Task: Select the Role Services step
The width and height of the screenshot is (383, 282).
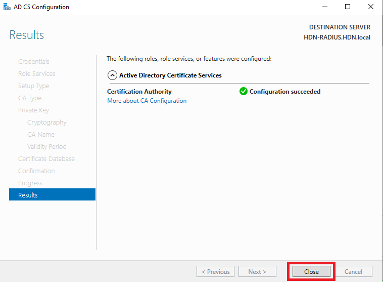Action: pyautogui.click(x=37, y=74)
